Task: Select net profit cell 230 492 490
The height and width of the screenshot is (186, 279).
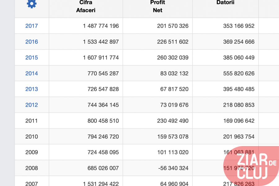Action: (x=173, y=121)
